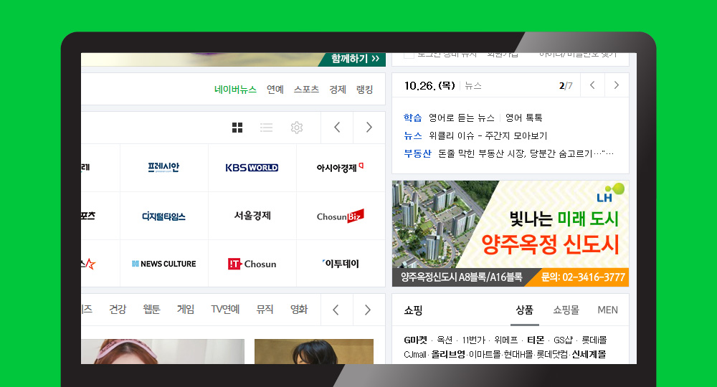This screenshot has width=717, height=387.
Task: Click the 부동산 category label
Action: pyautogui.click(x=417, y=153)
